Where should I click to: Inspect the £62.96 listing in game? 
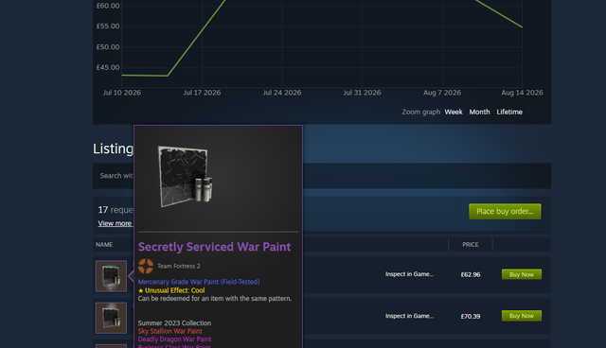pyautogui.click(x=409, y=274)
